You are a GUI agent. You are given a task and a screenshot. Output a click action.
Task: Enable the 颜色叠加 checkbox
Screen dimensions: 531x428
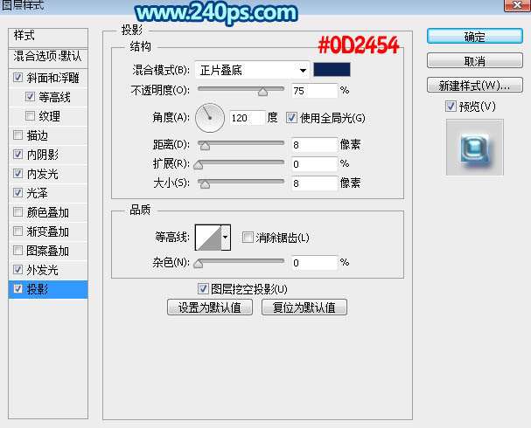18,212
